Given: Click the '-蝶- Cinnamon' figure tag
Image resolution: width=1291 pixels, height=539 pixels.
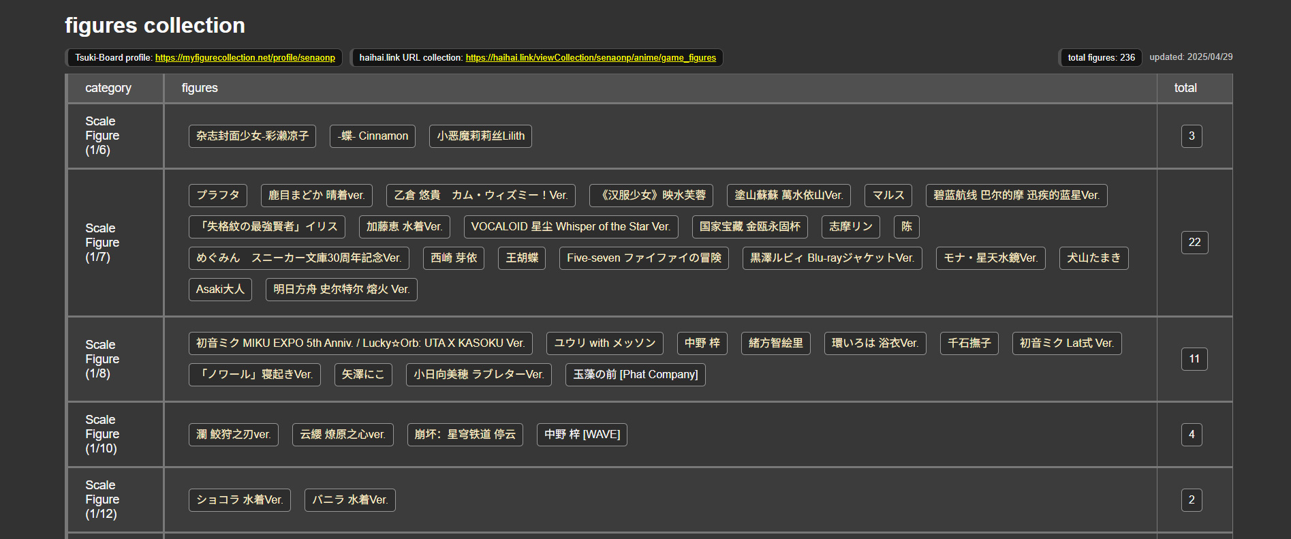Looking at the screenshot, I should [x=373, y=136].
